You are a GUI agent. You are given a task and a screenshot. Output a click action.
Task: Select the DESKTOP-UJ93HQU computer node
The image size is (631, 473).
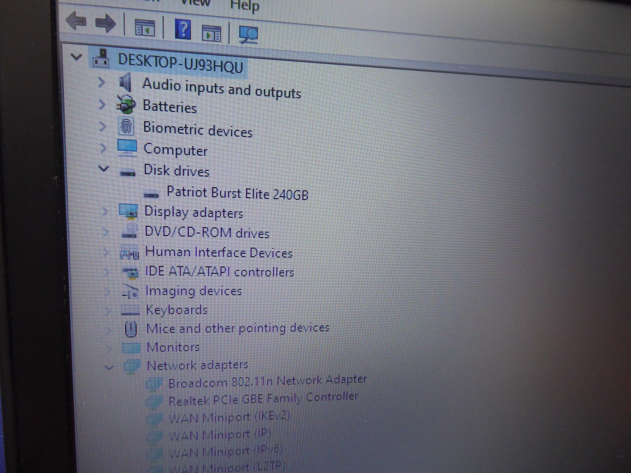click(181, 63)
